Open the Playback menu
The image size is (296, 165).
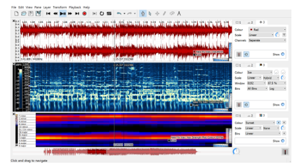(75, 7)
